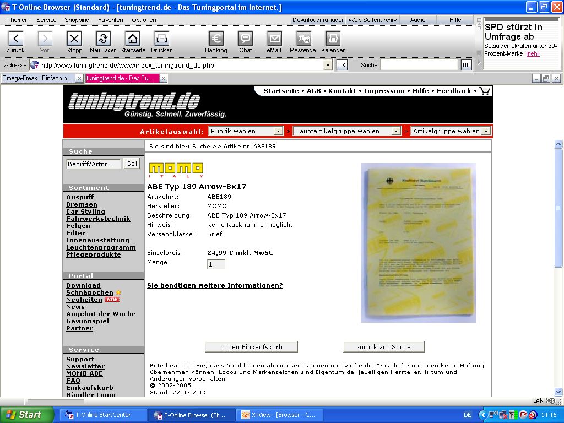Viewport: 564px width, 423px height.
Task: Click the Drucken printer icon
Action: pos(161,39)
